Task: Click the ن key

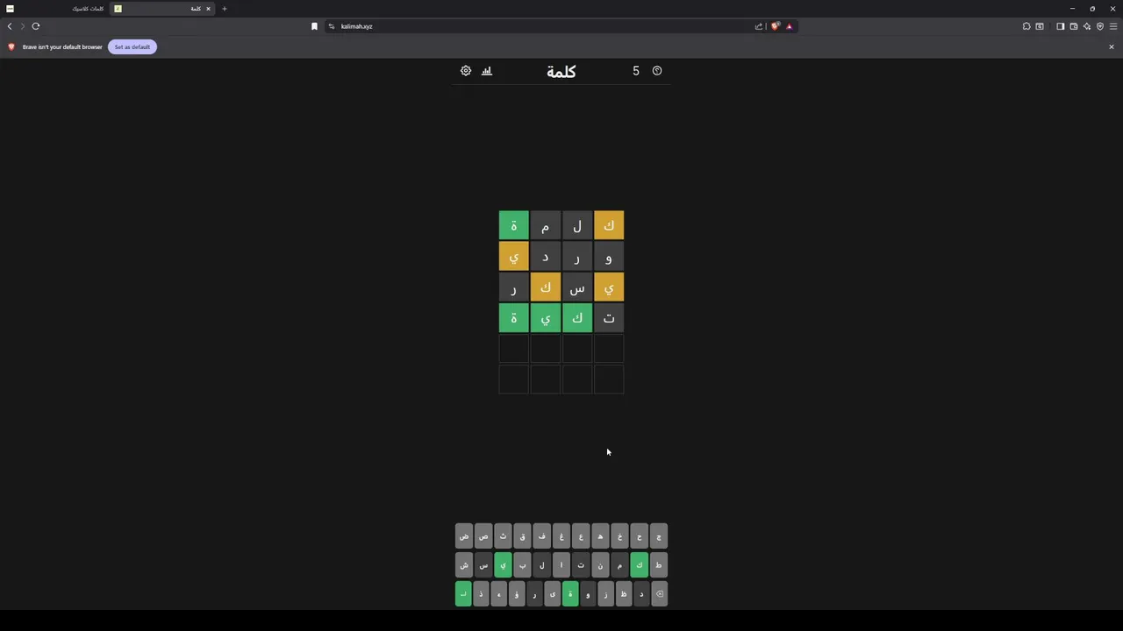Action: [x=600, y=565]
